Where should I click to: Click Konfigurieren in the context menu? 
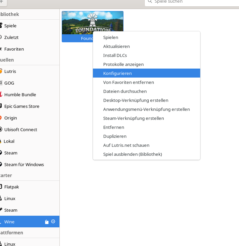point(146,73)
